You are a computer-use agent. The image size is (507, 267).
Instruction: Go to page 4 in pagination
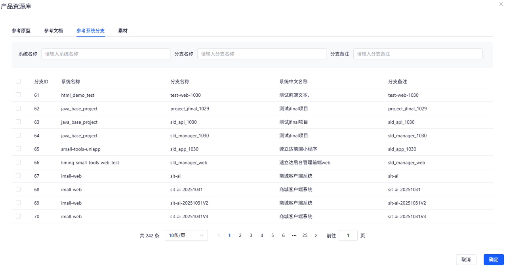[x=262, y=235]
